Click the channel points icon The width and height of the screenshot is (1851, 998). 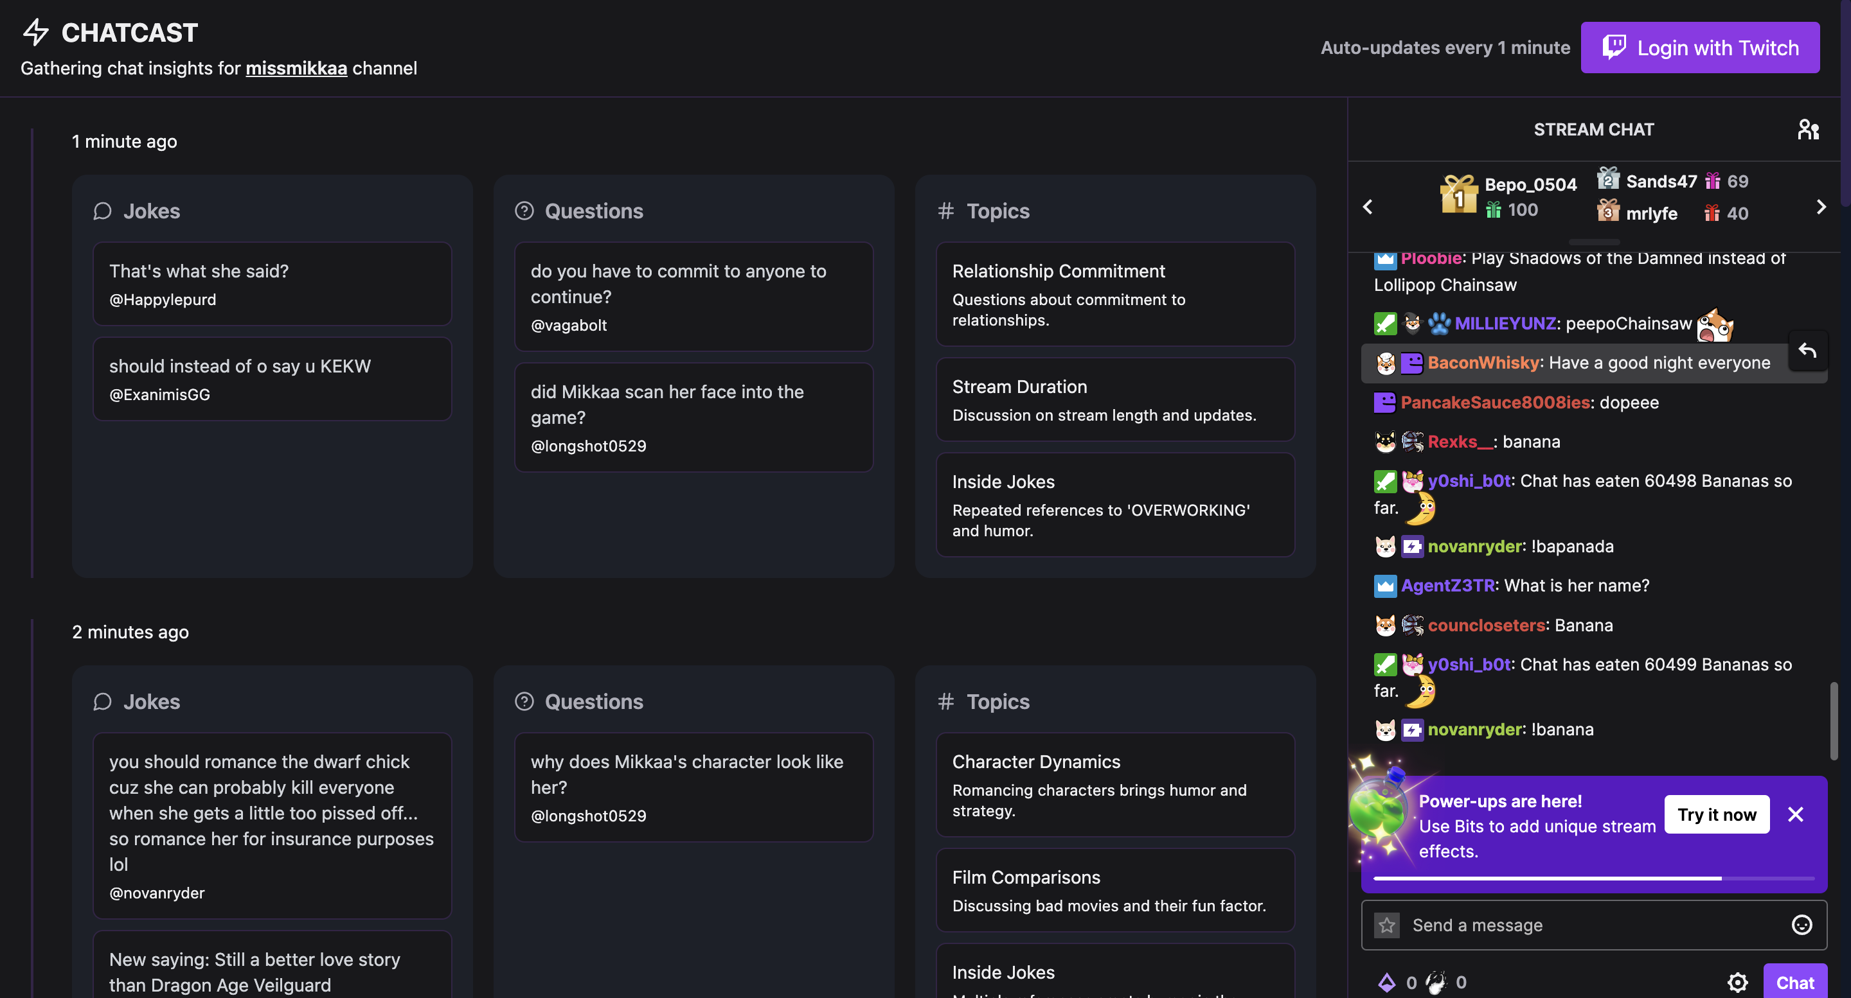(x=1436, y=982)
